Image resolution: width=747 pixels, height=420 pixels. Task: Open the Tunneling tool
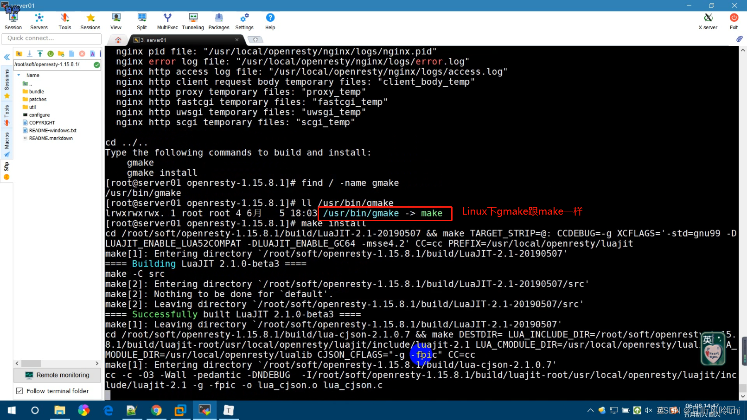(x=193, y=21)
